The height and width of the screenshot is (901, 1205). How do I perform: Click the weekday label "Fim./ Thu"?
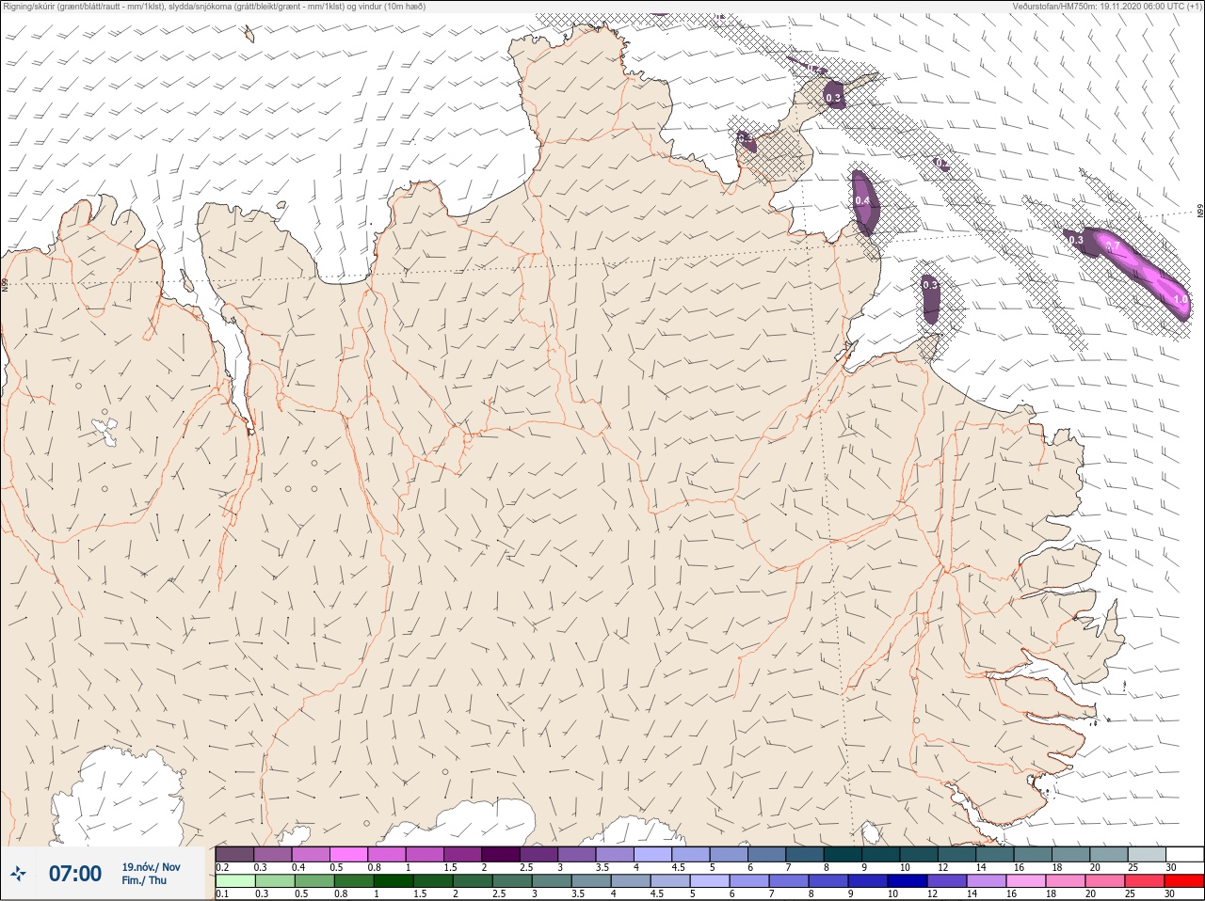(x=144, y=880)
